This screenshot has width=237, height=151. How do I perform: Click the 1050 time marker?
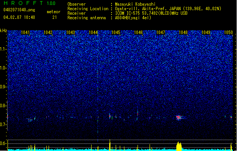coord(228,32)
